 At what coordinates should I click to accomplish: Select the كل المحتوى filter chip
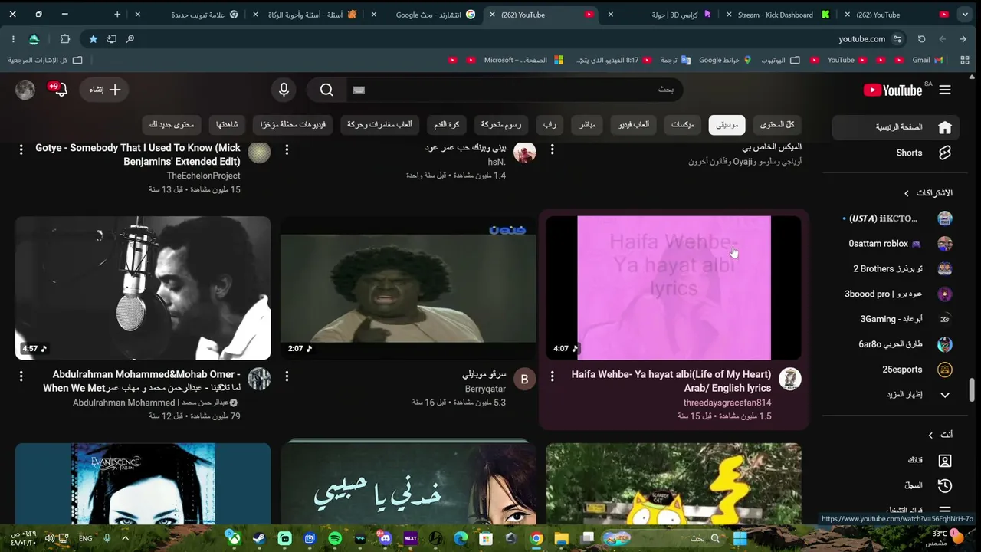tap(777, 125)
